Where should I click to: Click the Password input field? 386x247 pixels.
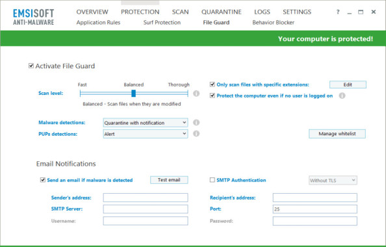click(x=315, y=221)
